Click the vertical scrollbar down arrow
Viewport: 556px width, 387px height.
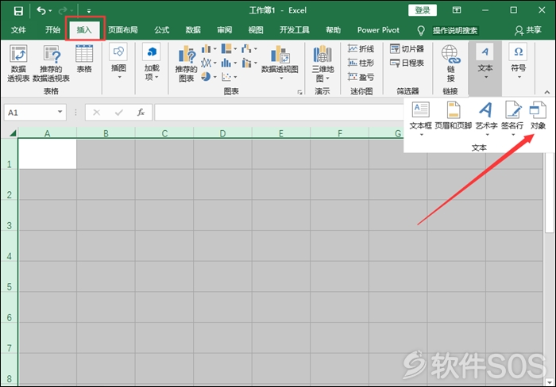coord(550,381)
